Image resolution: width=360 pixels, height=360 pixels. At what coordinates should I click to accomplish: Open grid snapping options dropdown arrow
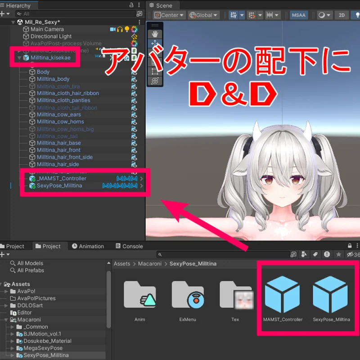click(x=260, y=15)
